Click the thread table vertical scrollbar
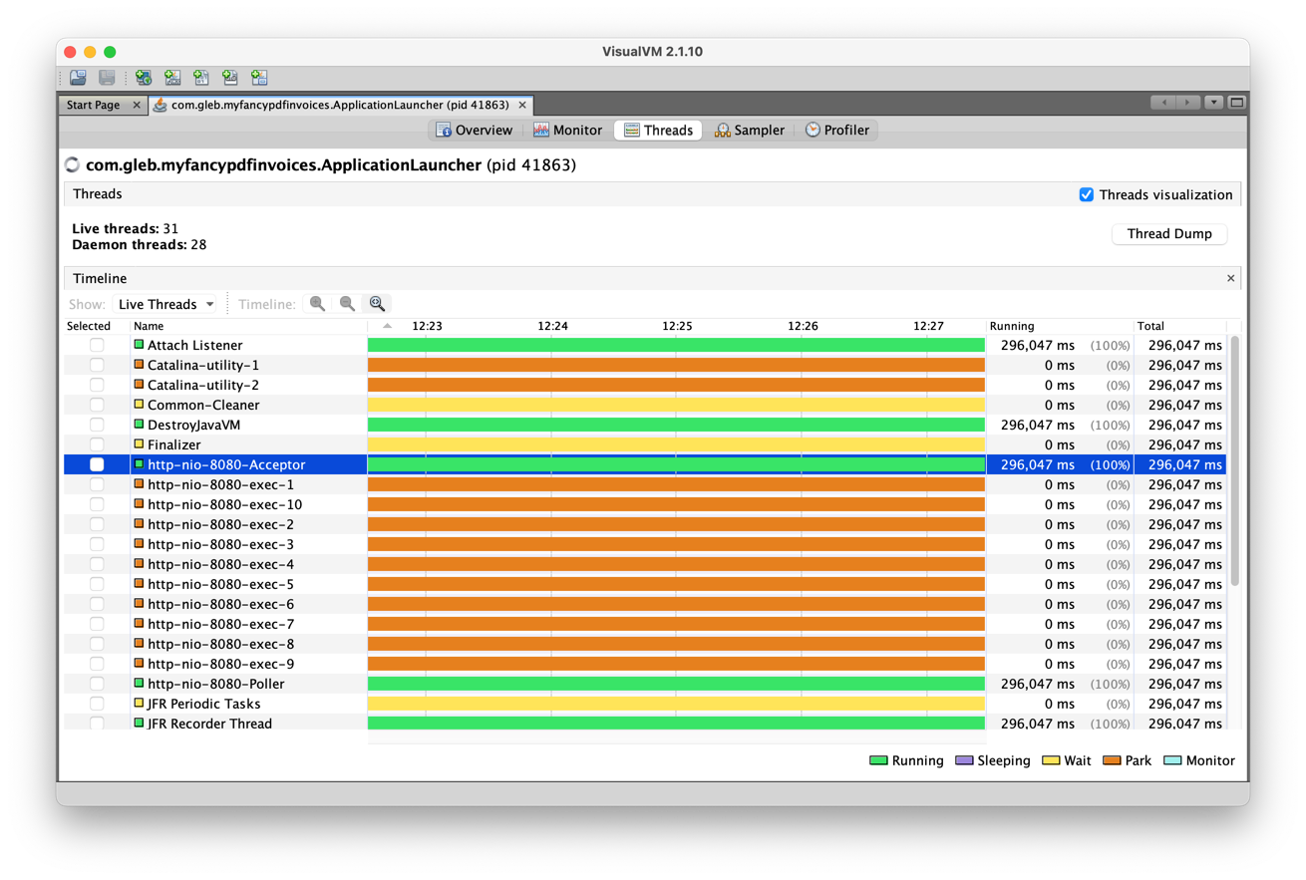1306x880 pixels. 1234,458
